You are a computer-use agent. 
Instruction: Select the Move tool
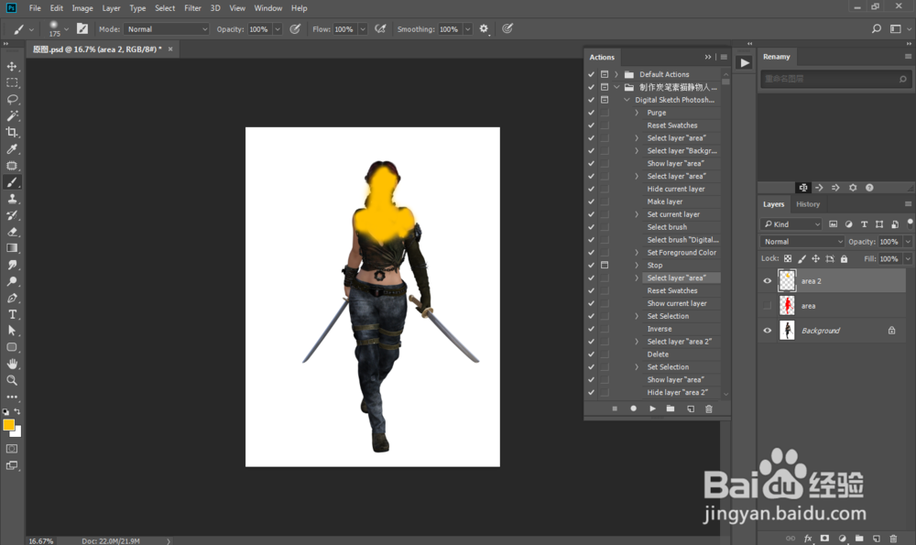12,67
